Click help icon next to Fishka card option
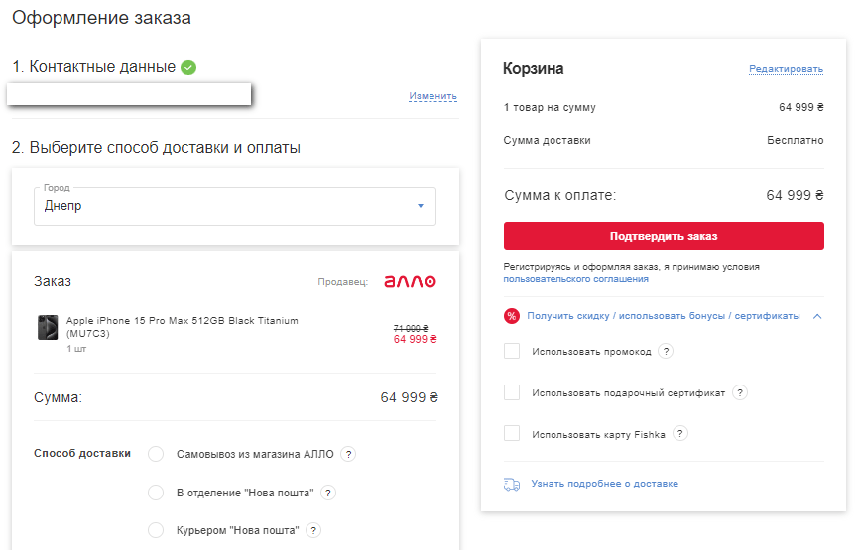The image size is (860, 550). (x=679, y=434)
